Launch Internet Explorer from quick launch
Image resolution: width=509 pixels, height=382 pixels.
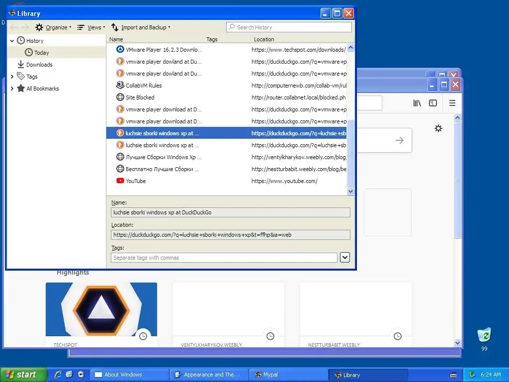[58, 375]
